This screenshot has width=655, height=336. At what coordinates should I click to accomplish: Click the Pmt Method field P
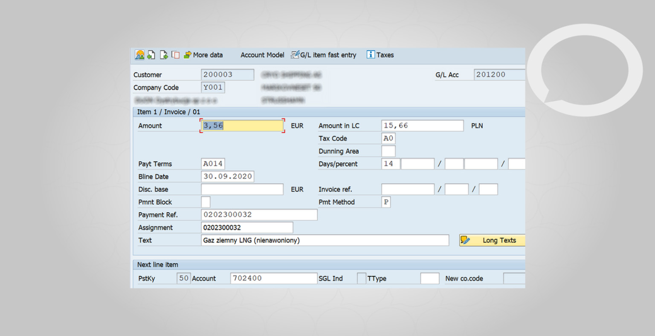tap(386, 202)
